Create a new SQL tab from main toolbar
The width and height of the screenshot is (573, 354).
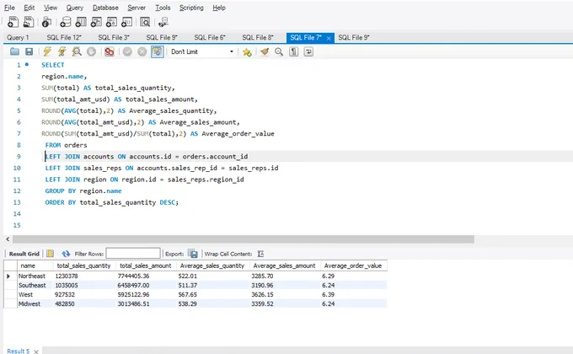coord(13,22)
